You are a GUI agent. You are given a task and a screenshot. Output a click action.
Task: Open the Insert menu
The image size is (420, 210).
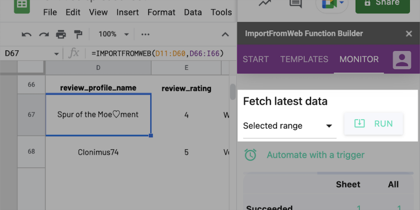click(128, 12)
